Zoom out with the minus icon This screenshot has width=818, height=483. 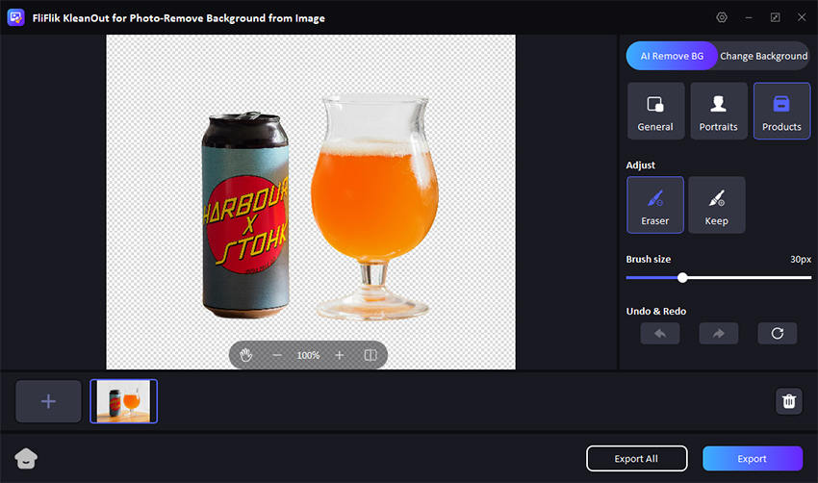click(x=277, y=355)
